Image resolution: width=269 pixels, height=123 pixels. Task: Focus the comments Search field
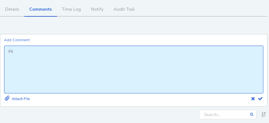pos(227,115)
